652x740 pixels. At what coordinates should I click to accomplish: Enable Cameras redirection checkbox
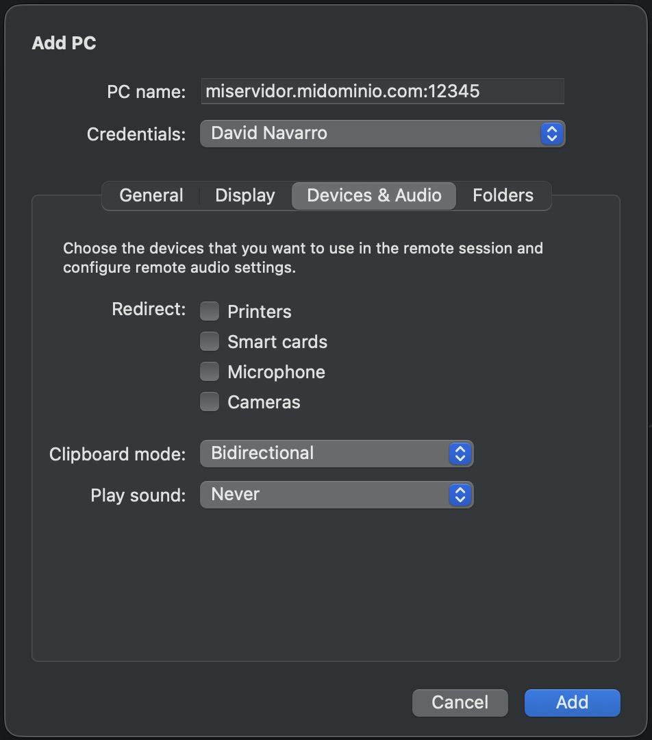210,402
